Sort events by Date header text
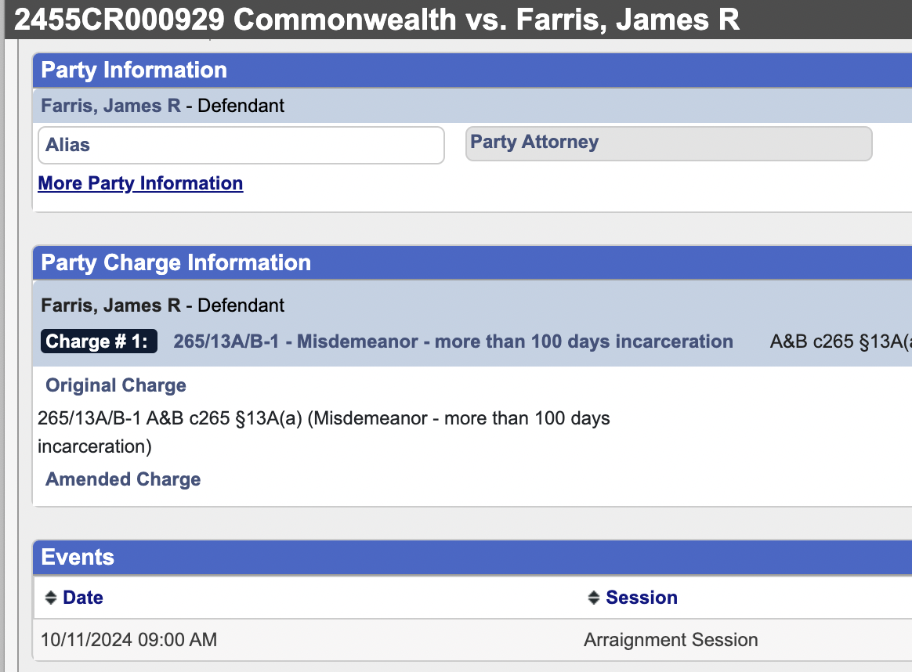 83,598
